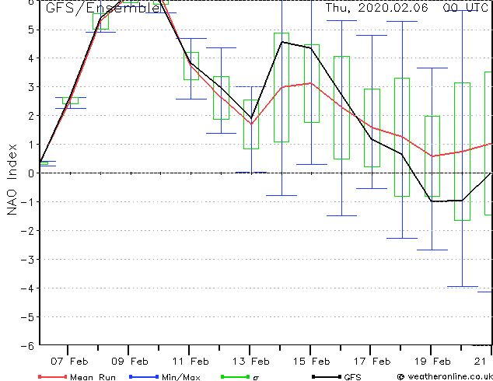Click the '09 Feb' x-axis label
The image size is (493, 381).
[x=130, y=362]
